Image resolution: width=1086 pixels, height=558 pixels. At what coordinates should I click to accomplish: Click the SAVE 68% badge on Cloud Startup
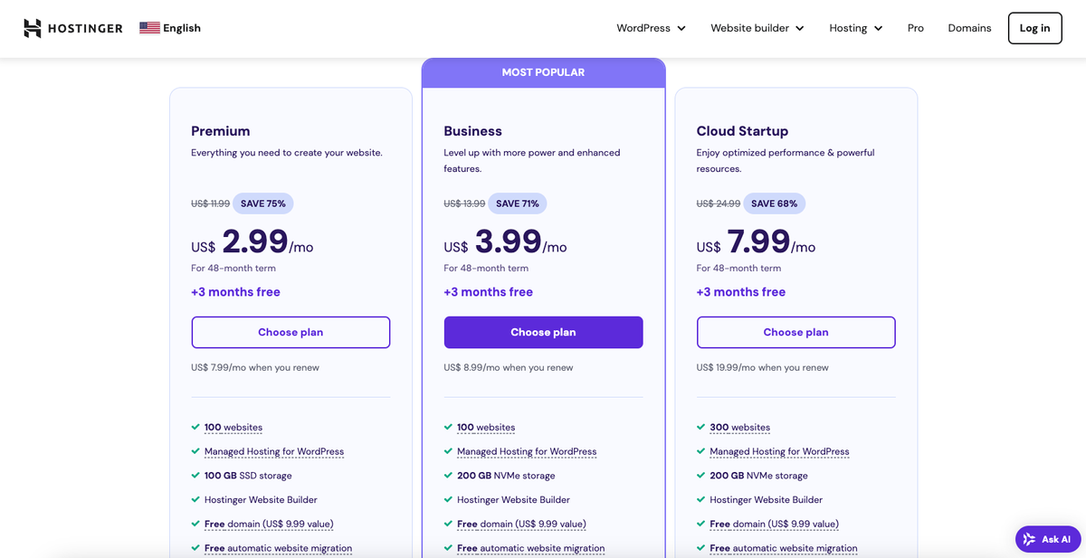[x=775, y=203]
